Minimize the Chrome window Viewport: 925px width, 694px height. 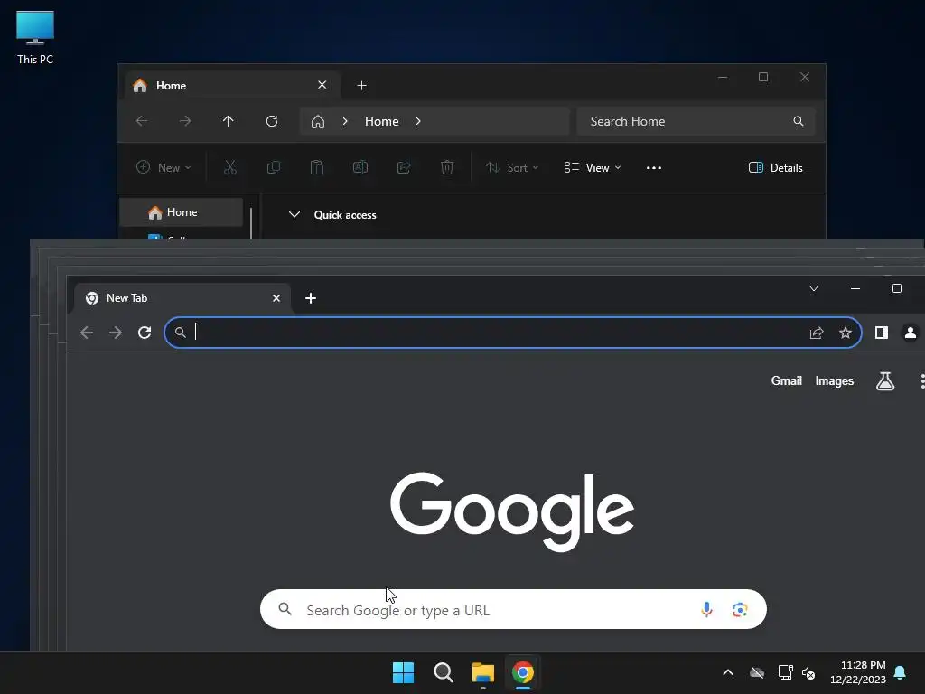pos(855,288)
